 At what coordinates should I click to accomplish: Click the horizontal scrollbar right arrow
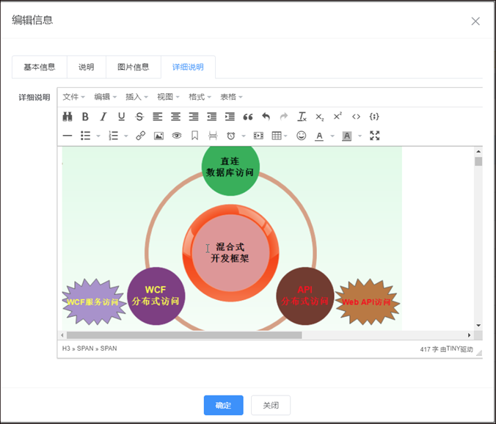(469, 335)
